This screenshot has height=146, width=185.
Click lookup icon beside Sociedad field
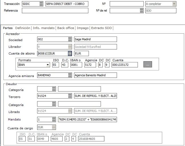pos(70,39)
